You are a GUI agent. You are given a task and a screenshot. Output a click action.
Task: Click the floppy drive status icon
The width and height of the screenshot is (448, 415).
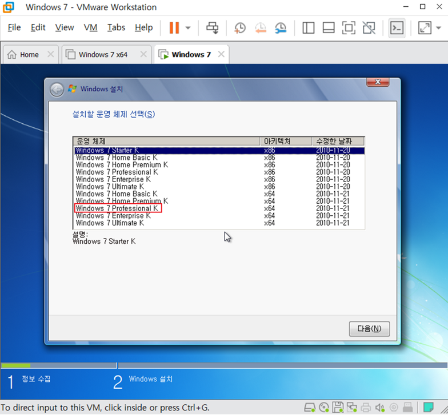[x=338, y=408]
